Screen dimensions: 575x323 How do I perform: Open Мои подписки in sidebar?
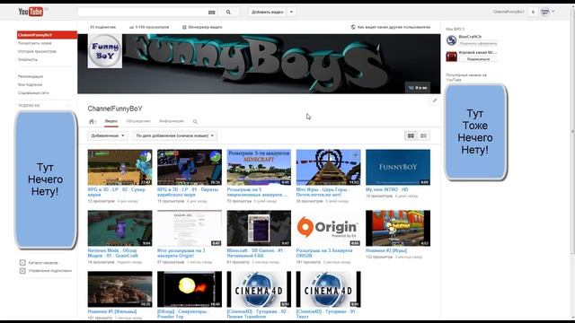click(30, 84)
